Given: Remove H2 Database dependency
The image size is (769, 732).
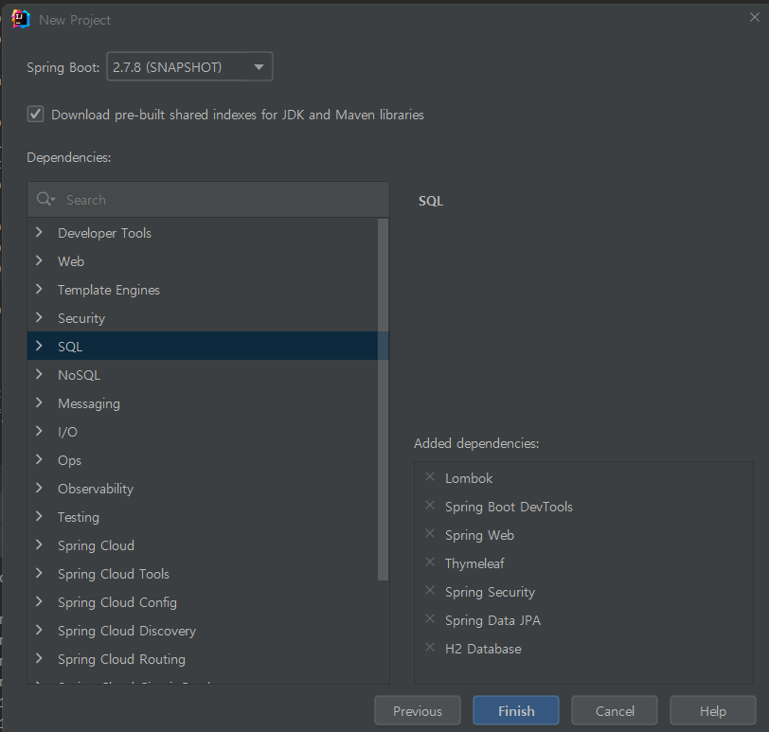Looking at the screenshot, I should [430, 648].
